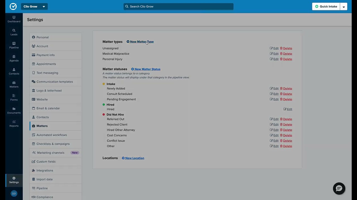Click the New Matter Status link

pyautogui.click(x=146, y=69)
